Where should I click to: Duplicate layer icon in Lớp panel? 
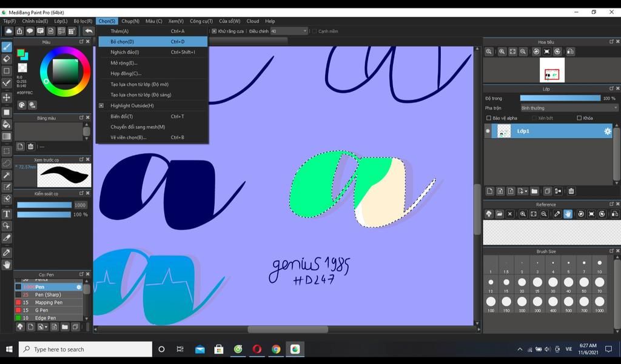click(548, 191)
